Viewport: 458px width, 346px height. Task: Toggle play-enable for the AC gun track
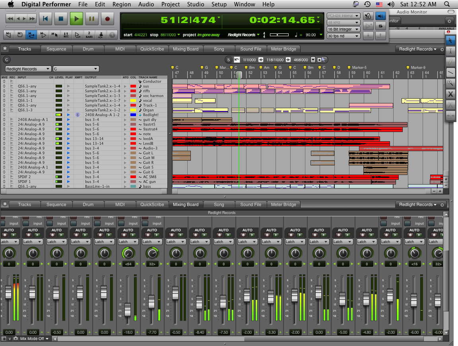[x=68, y=181]
